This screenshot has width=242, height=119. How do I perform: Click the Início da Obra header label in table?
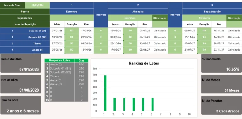tap(12, 5)
